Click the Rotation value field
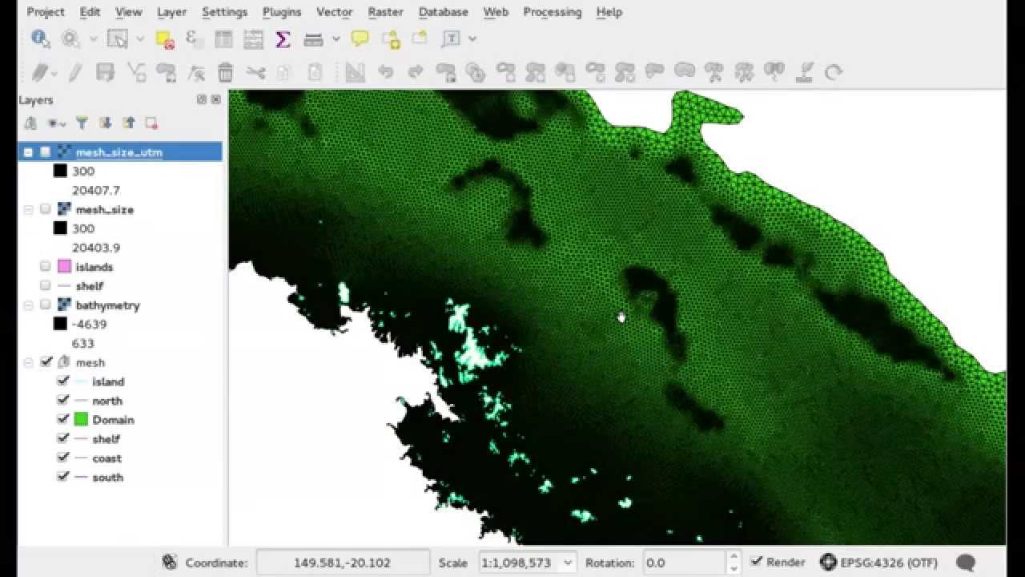Image resolution: width=1025 pixels, height=577 pixels. click(x=684, y=563)
